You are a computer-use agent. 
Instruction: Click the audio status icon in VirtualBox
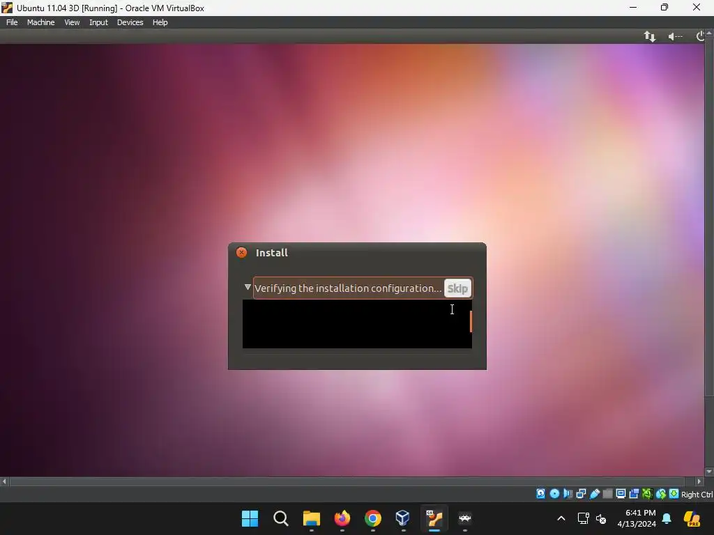[x=568, y=494]
